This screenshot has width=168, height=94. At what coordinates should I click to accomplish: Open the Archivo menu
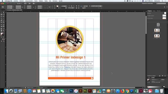pyautogui.click(x=16, y=1)
